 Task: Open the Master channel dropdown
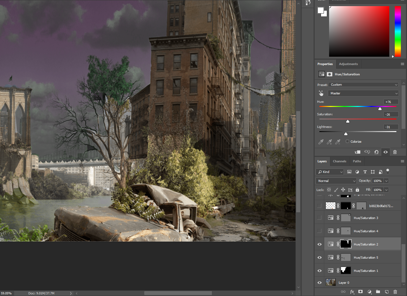point(363,93)
